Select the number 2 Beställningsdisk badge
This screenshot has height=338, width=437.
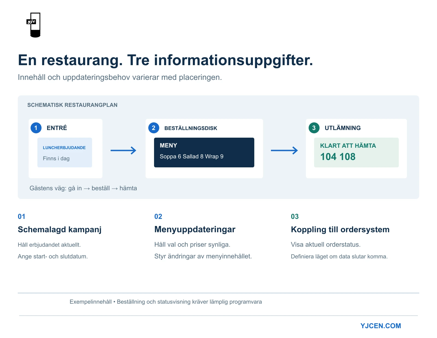click(153, 128)
